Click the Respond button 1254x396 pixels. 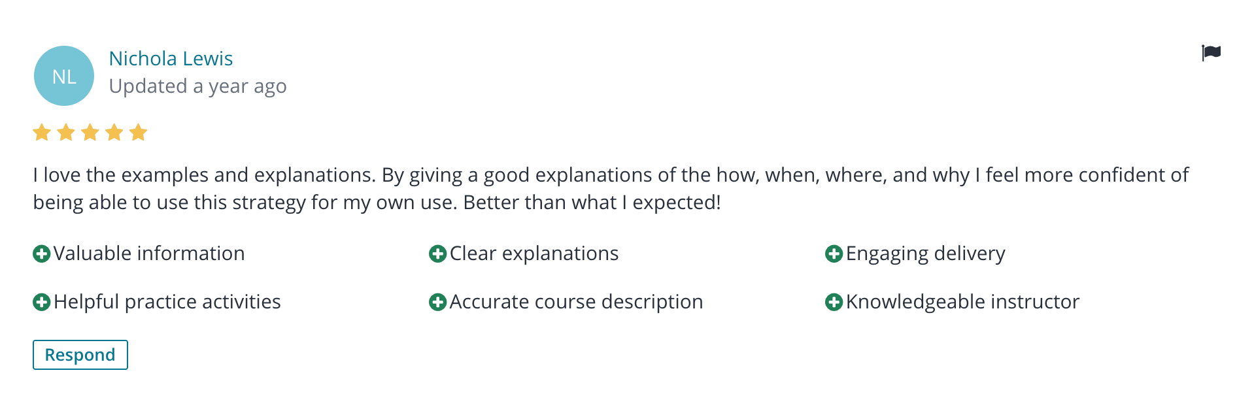tap(80, 355)
